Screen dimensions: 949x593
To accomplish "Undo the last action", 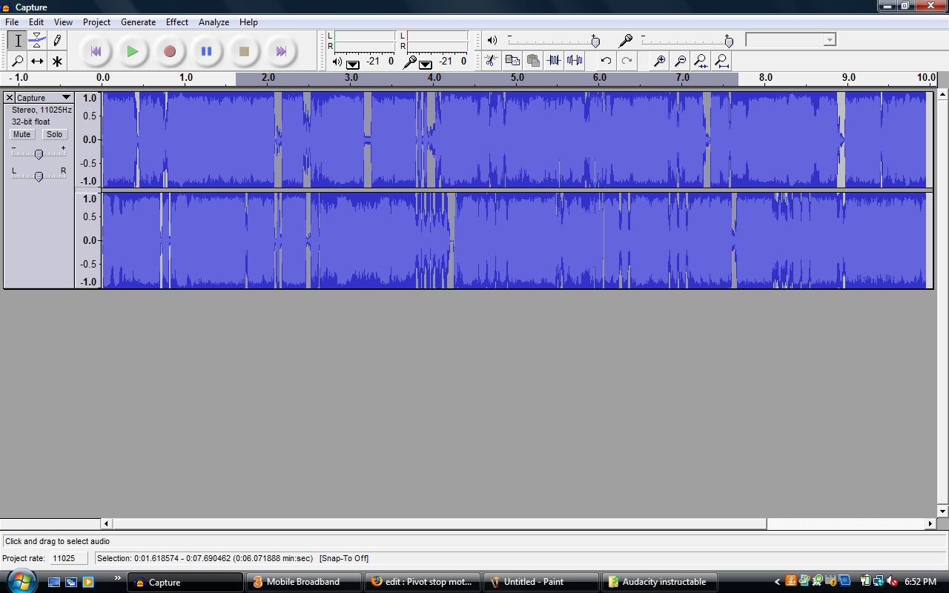I will click(x=606, y=61).
